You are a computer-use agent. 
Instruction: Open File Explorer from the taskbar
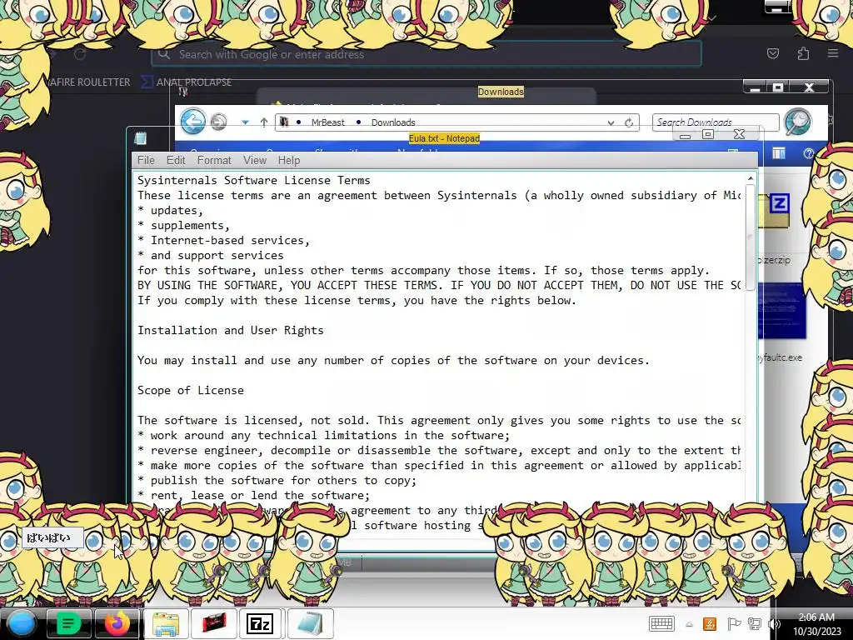(x=166, y=623)
